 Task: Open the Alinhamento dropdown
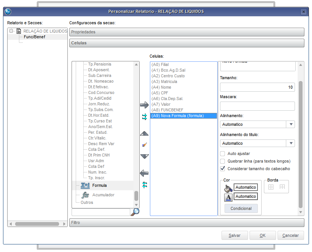pos(291,124)
